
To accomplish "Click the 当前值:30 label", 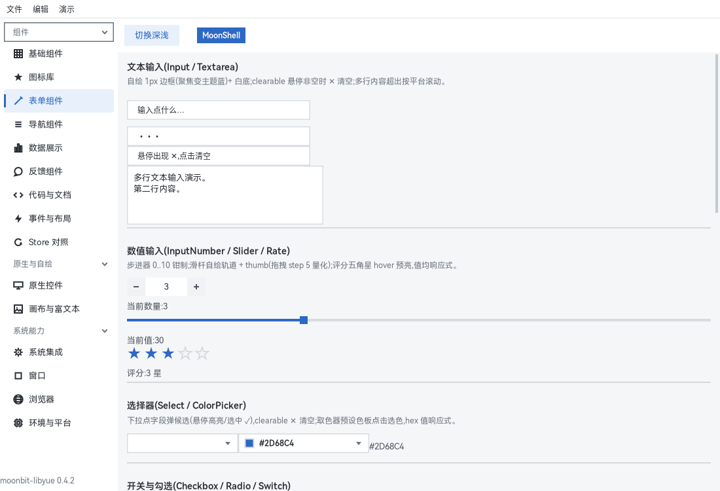I will tap(145, 340).
